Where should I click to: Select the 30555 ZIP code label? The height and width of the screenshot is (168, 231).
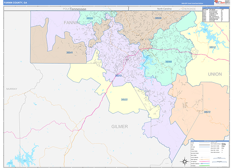point(89,18)
